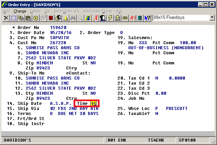Viewport: 217px width, 145px height.
Task: Click line 13 city MINDEN
Action: [x=45, y=93]
